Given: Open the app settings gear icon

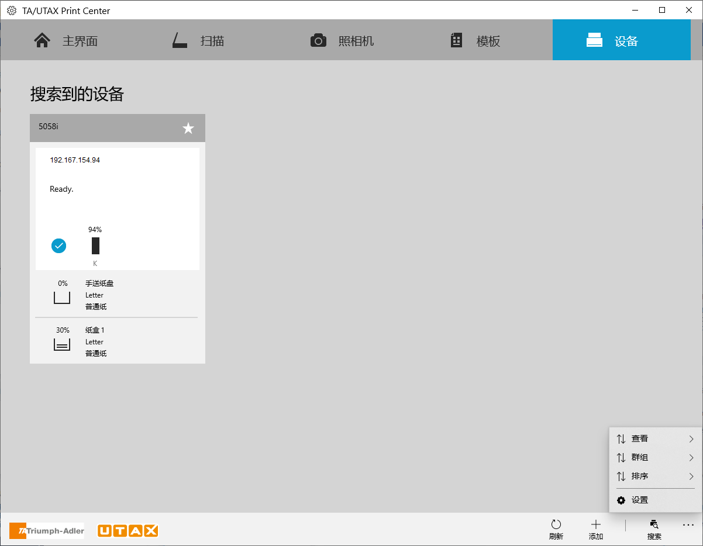Looking at the screenshot, I should pyautogui.click(x=11, y=10).
